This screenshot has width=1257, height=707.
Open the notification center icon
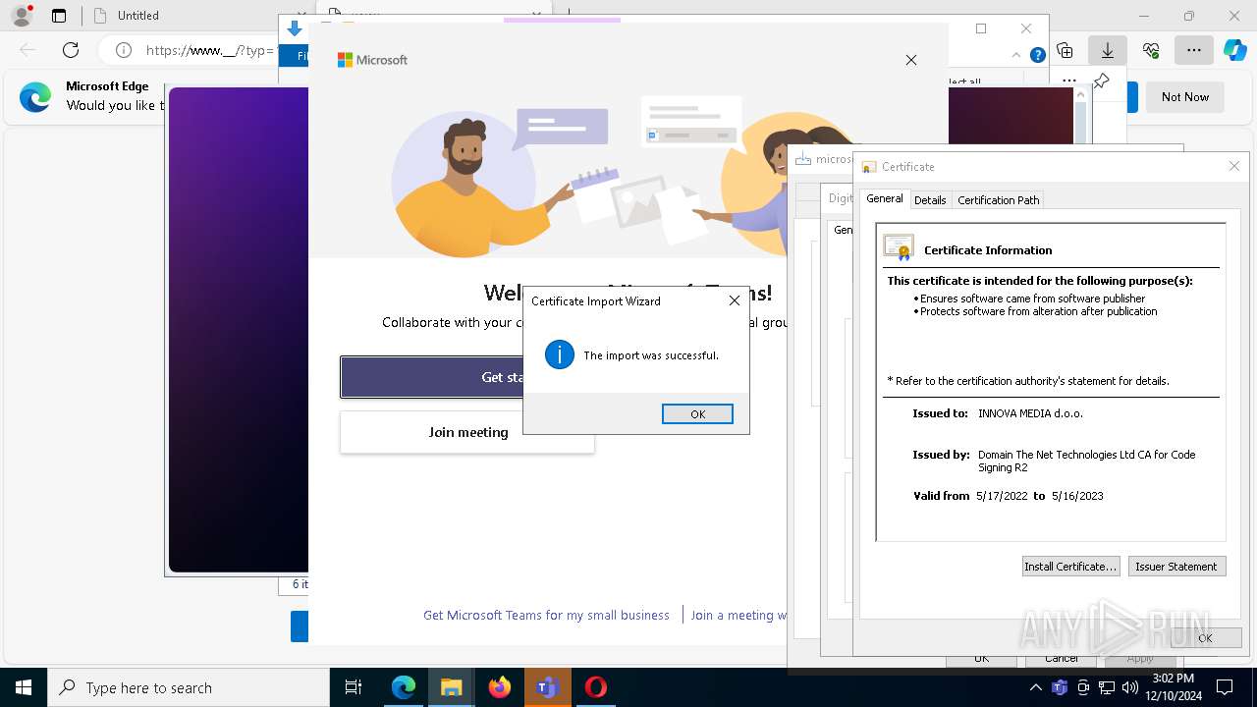click(x=1225, y=687)
